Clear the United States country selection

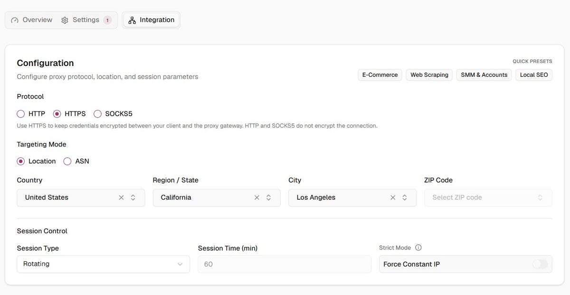click(x=121, y=198)
